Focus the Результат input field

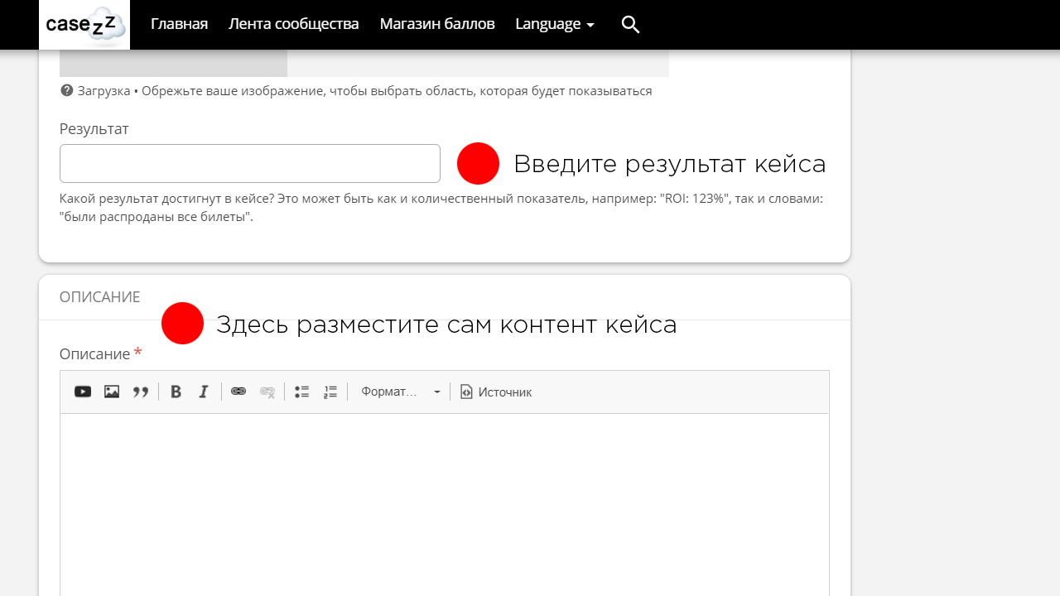[x=250, y=163]
